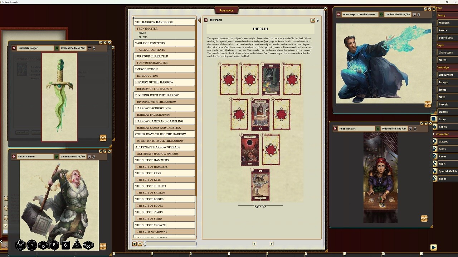Open the Spells list from sidebar
Screen dimensions: 458x257
[443, 179]
